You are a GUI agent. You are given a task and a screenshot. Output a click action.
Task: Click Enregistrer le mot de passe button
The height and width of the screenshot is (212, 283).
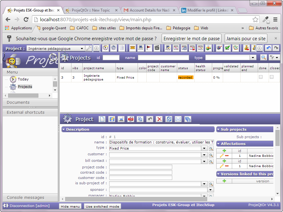click(192, 39)
